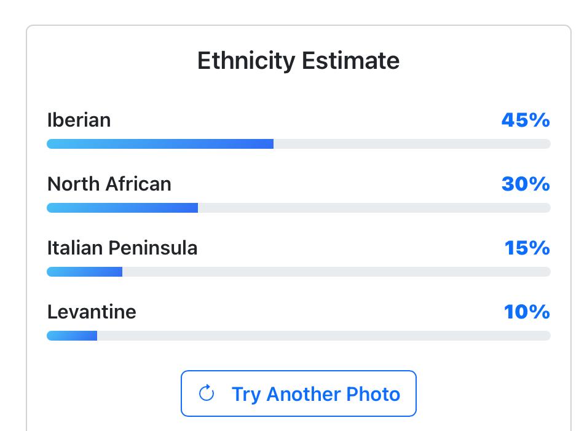The width and height of the screenshot is (579, 431).
Task: Click the blue North African bar fill
Action: [x=122, y=208]
